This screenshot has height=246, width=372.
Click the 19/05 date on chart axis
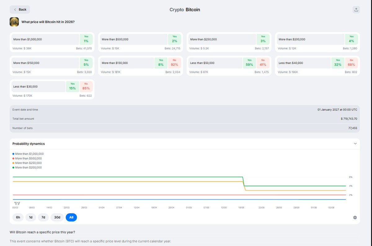[241, 207]
